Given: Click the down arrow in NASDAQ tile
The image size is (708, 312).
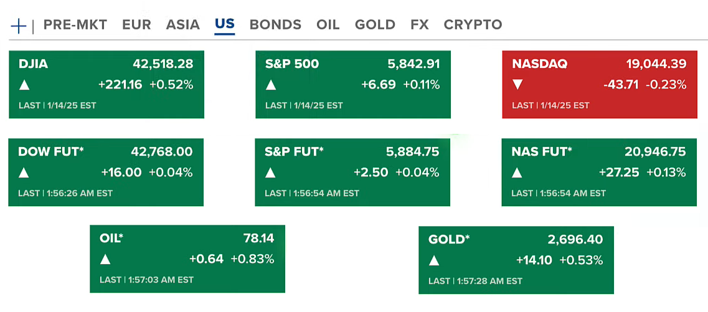Looking at the screenshot, I should click(x=517, y=85).
